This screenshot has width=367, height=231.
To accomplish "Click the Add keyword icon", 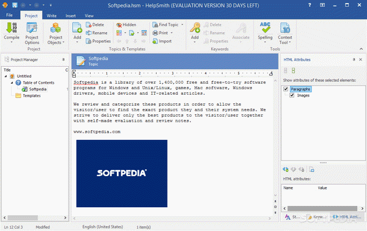I will 195,28.
